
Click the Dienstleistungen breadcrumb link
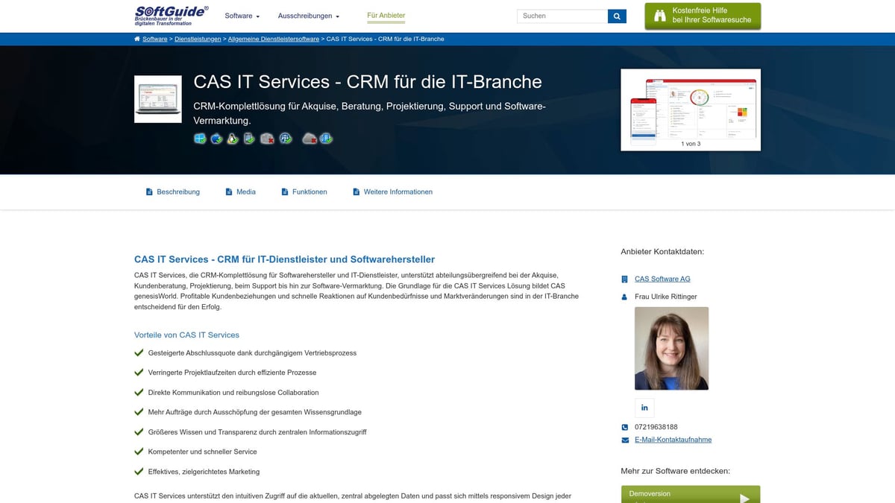coord(198,39)
